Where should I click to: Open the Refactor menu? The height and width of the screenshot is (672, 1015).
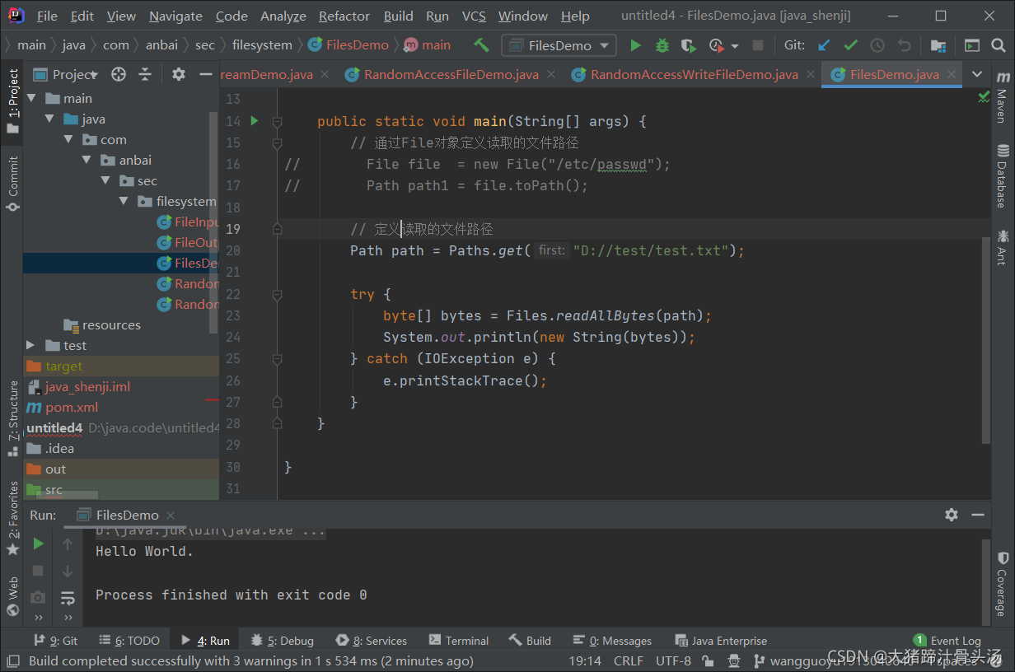(x=344, y=16)
